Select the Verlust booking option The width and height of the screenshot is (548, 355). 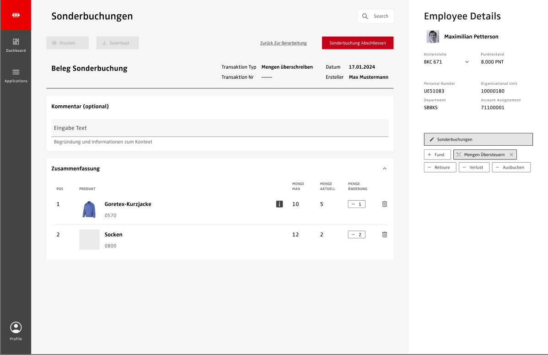[x=474, y=168]
